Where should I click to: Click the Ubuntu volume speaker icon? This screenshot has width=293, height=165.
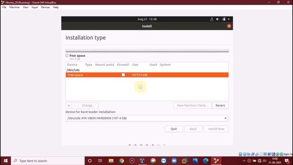[218, 19]
